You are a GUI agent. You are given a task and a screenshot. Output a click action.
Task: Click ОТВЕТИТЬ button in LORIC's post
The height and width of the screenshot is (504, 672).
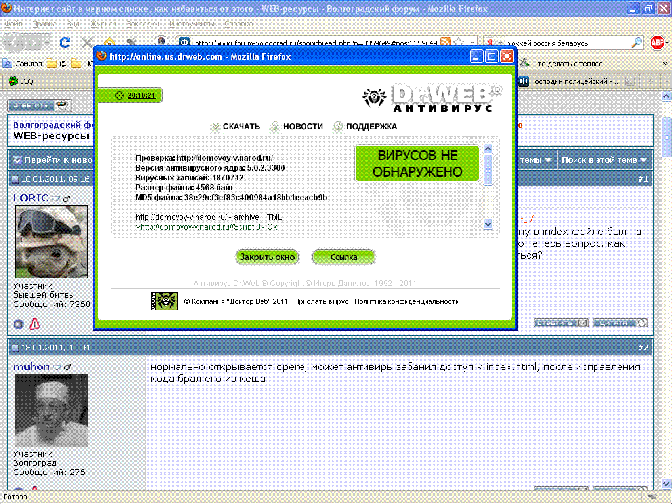(561, 323)
